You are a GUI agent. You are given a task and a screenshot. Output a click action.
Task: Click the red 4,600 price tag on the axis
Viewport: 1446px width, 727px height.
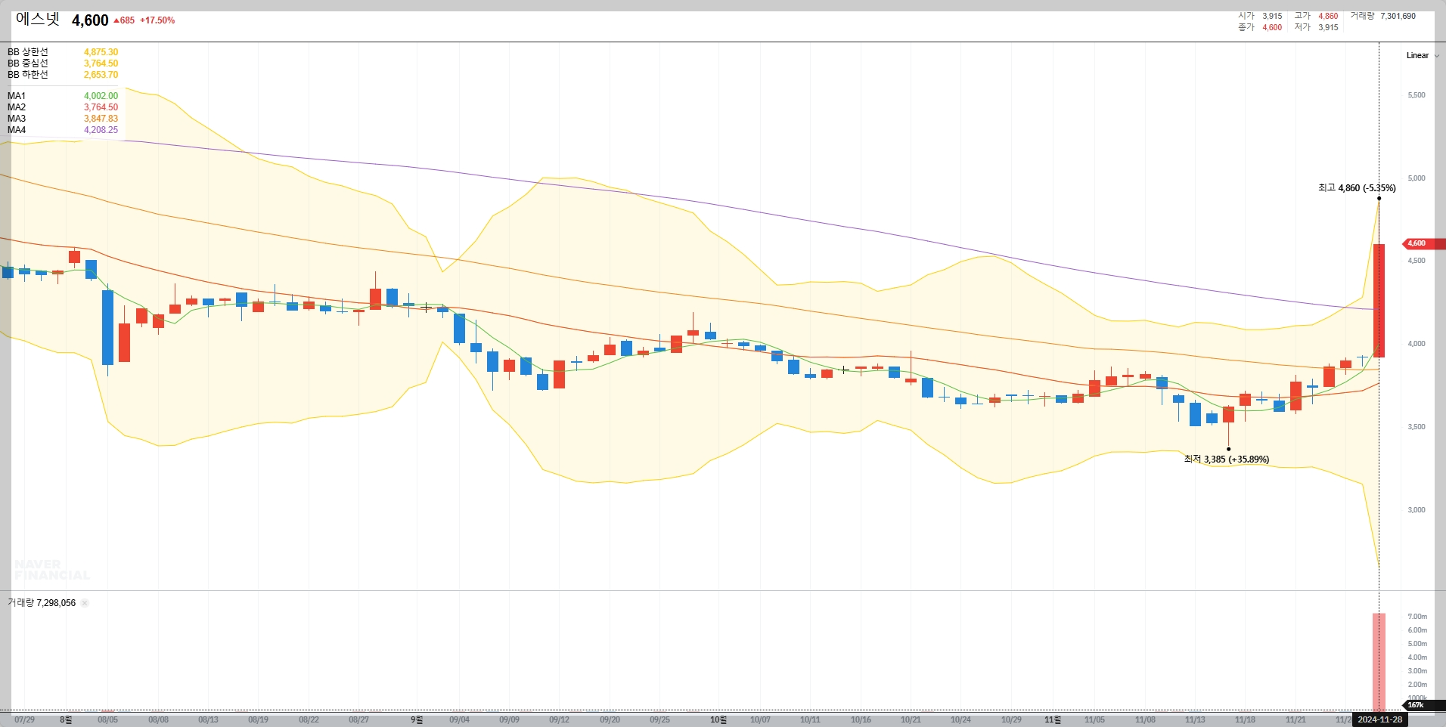(x=1423, y=243)
